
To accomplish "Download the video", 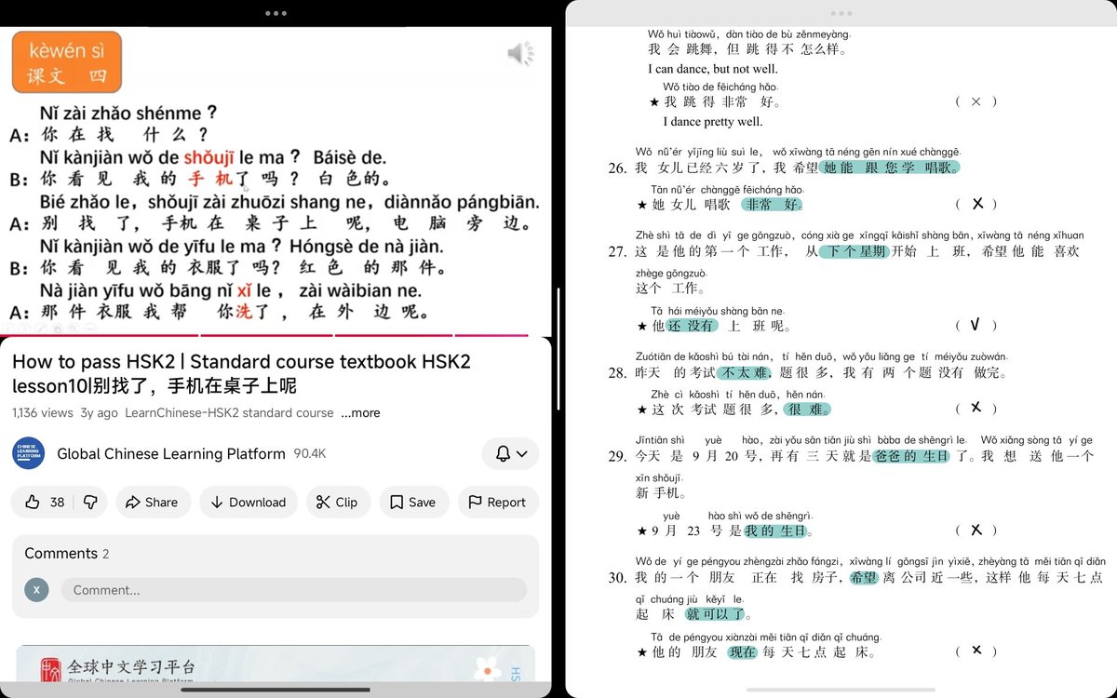I will pos(249,502).
